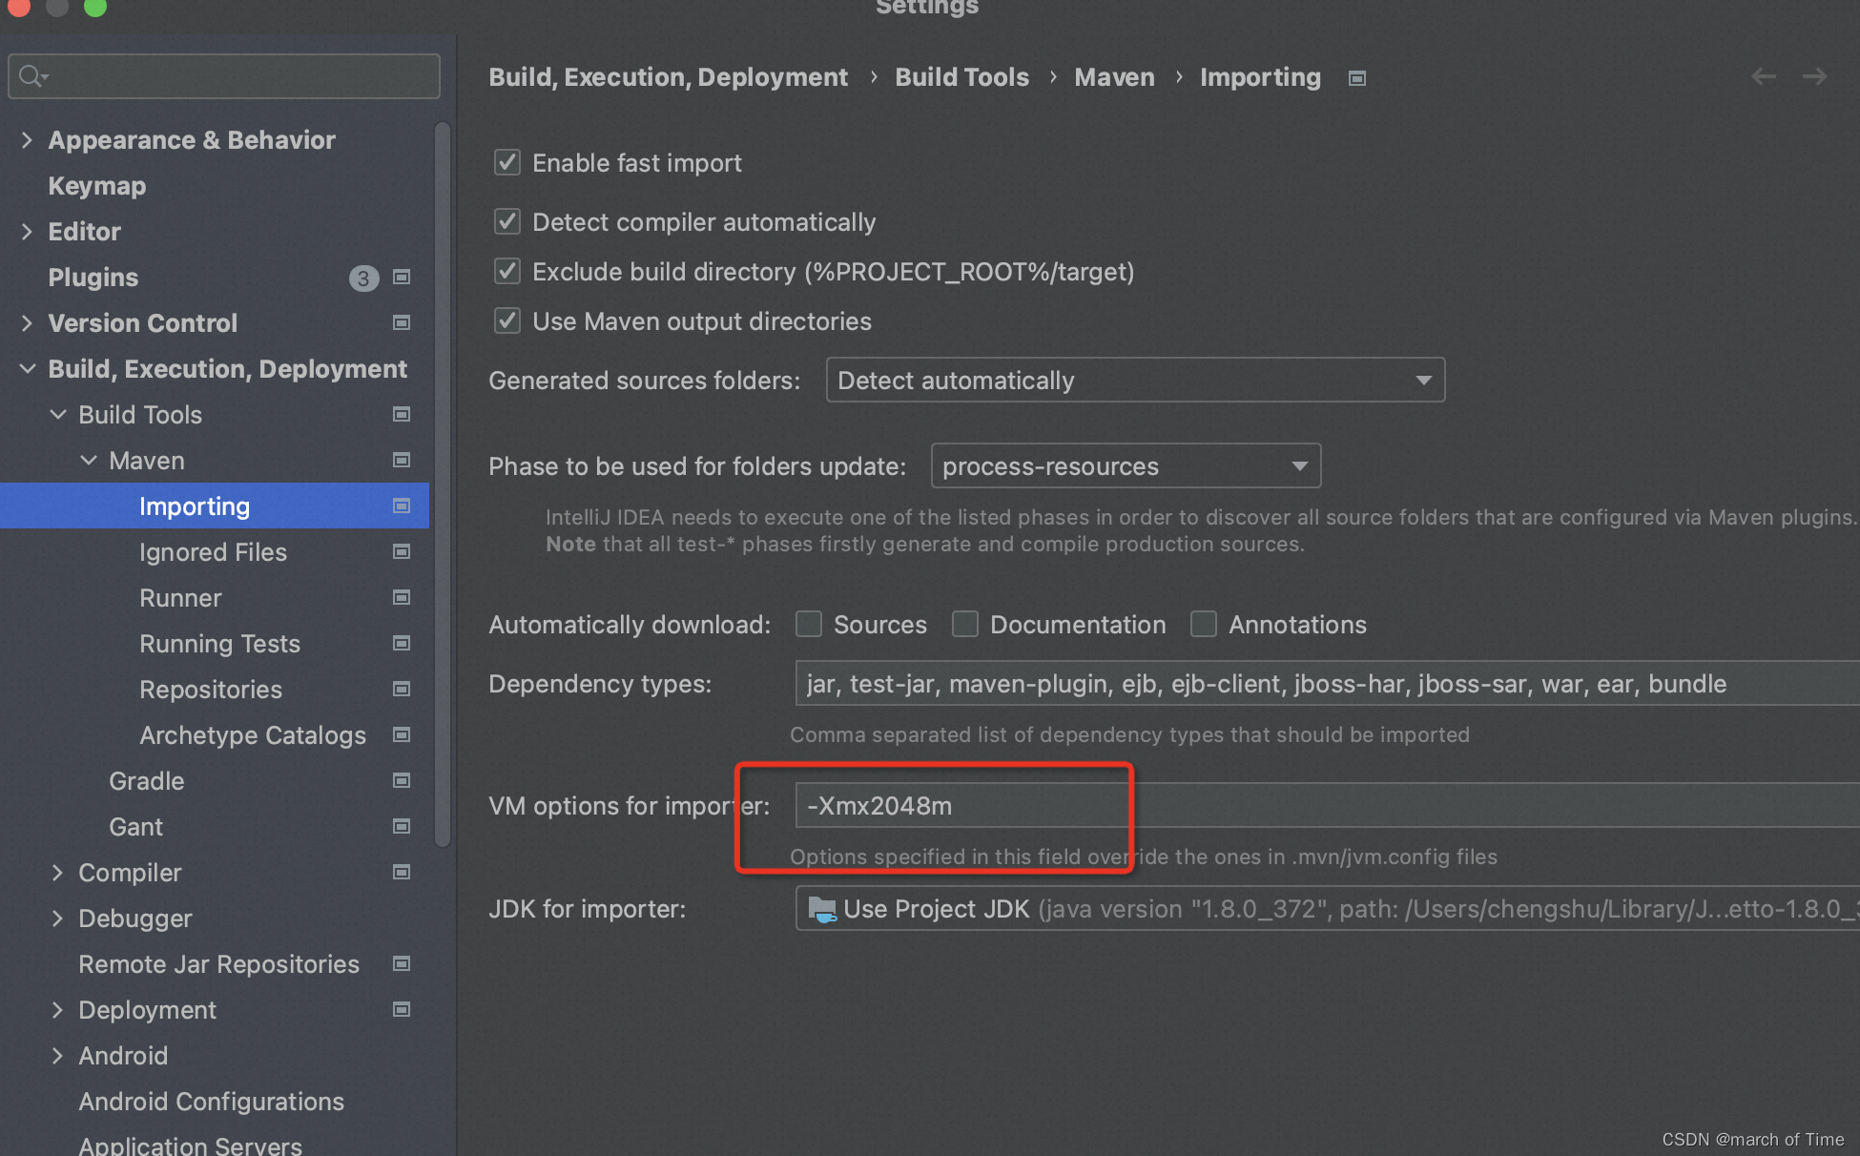1860x1156 pixels.
Task: Click the project-level icon beside Compiler
Action: point(402,873)
